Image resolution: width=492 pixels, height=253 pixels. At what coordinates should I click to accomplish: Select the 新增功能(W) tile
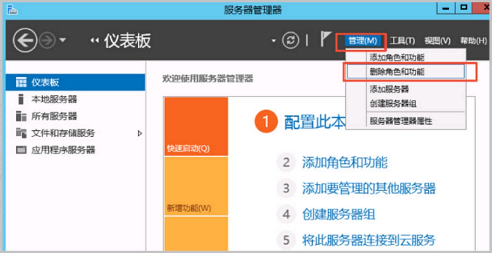[196, 186]
